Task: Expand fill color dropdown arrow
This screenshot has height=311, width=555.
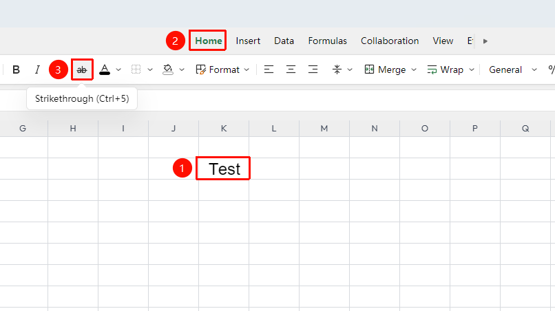Action: pyautogui.click(x=182, y=69)
